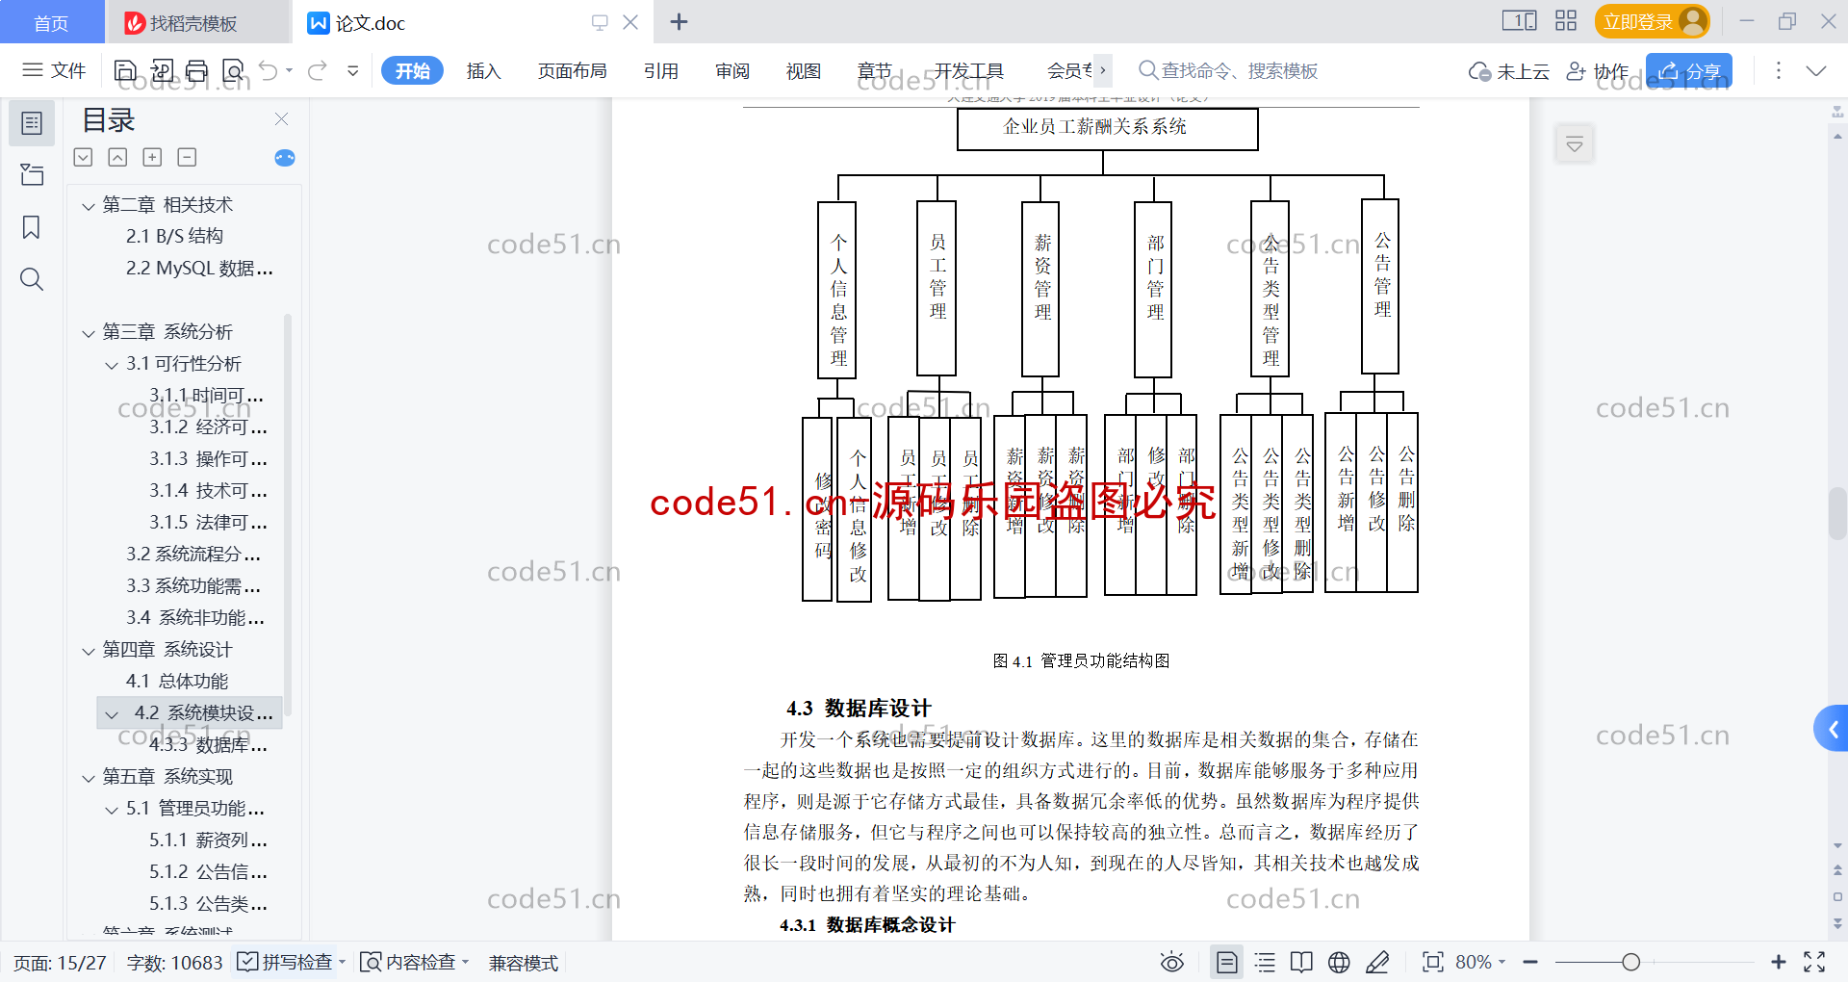Close the 目录 outline pane
The height and width of the screenshot is (982, 1848).
point(282,118)
